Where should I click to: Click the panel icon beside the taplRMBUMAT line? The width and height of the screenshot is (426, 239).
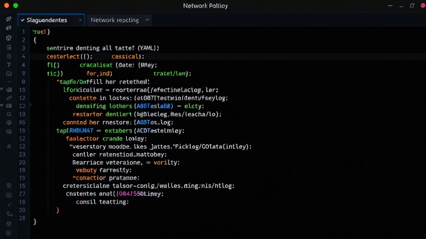[x=9, y=132]
